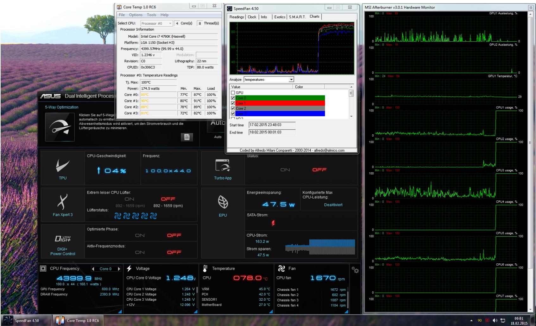
Task: Click the Fan panel fan icon
Action: pyautogui.click(x=281, y=268)
